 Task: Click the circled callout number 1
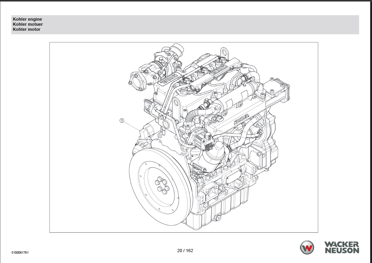pyautogui.click(x=122, y=121)
